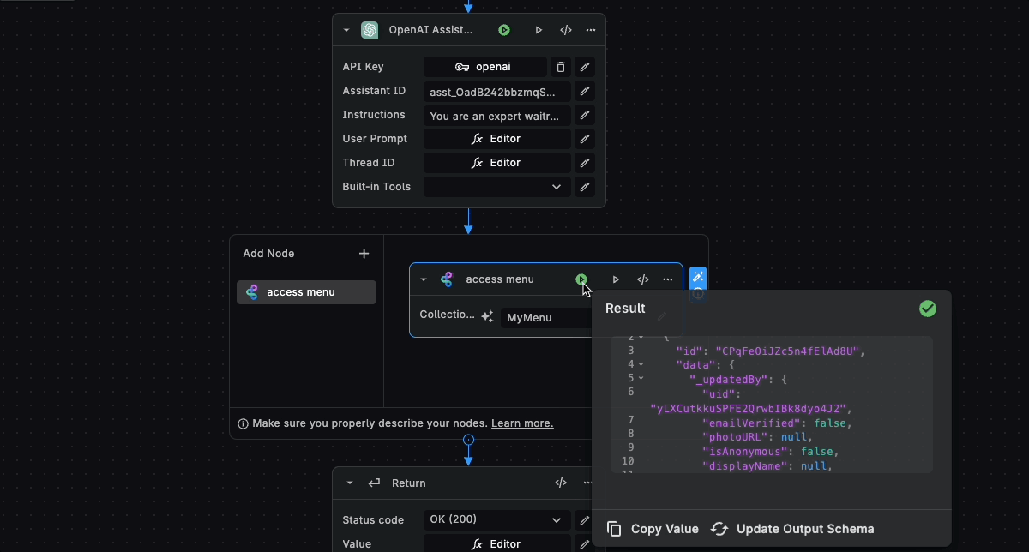The height and width of the screenshot is (552, 1029).
Task: Expand the Built-in Tools dropdown
Action: 497,187
